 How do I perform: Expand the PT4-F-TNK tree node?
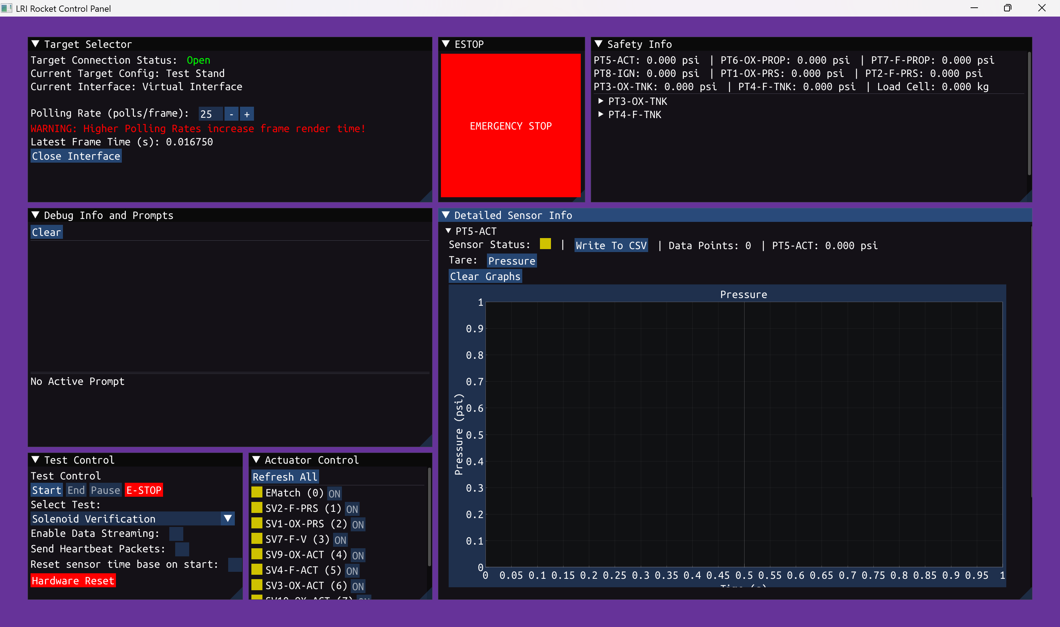pyautogui.click(x=601, y=114)
